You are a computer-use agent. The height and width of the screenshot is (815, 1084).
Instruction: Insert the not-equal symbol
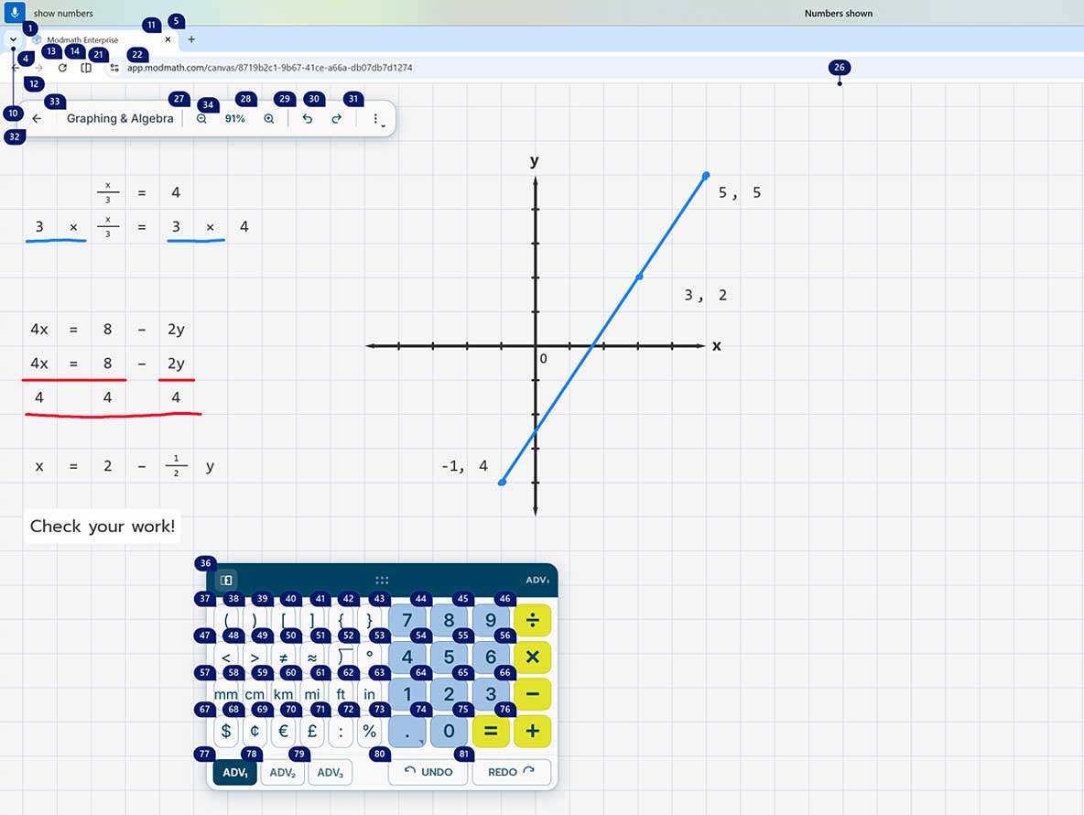[284, 657]
